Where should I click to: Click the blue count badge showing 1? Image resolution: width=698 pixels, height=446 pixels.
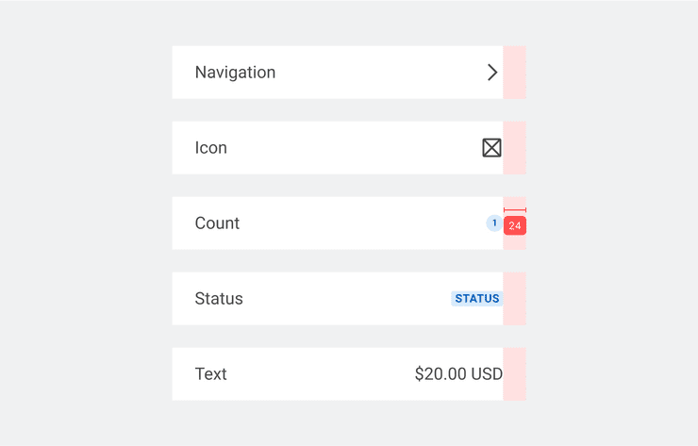(493, 223)
